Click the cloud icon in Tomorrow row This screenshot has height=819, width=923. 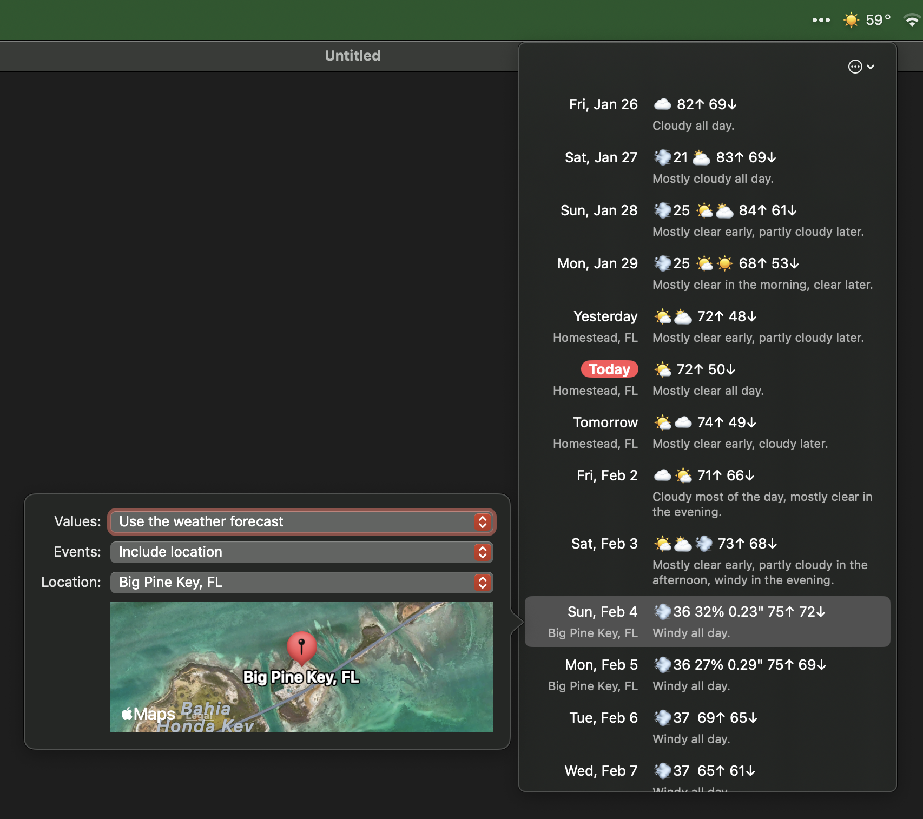[x=683, y=422]
